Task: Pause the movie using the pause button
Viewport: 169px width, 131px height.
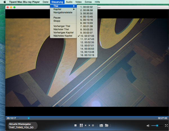Action: [81, 125]
